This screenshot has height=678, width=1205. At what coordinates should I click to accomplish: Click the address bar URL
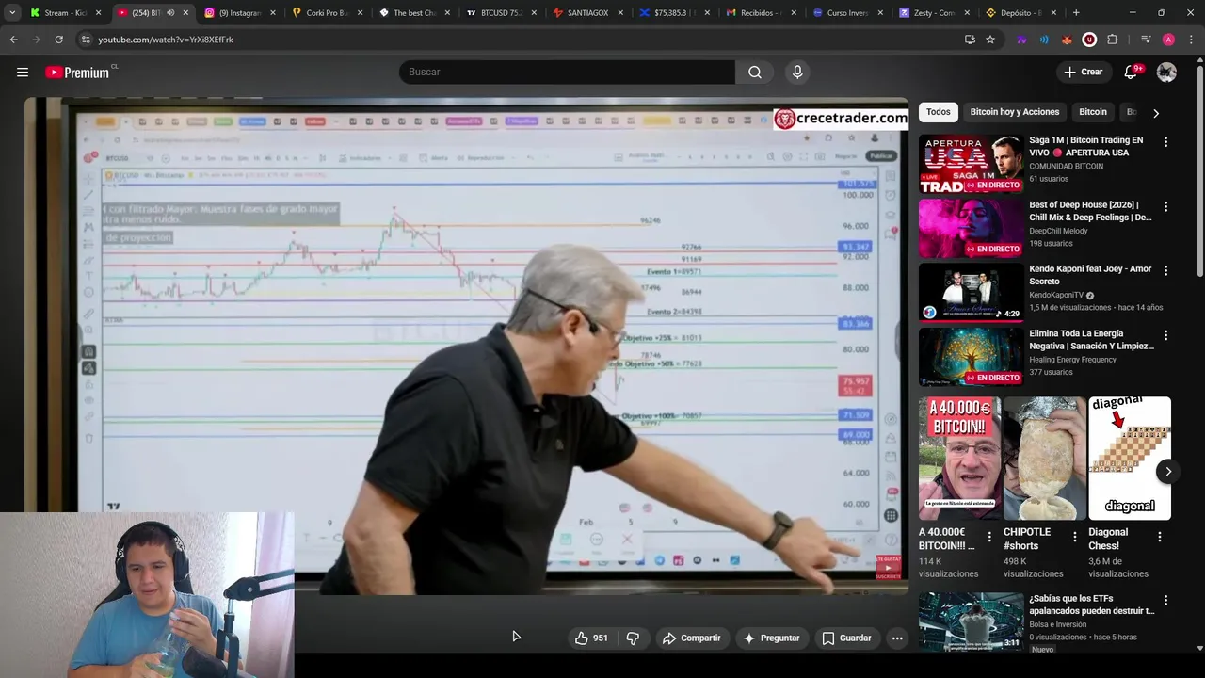pyautogui.click(x=166, y=40)
